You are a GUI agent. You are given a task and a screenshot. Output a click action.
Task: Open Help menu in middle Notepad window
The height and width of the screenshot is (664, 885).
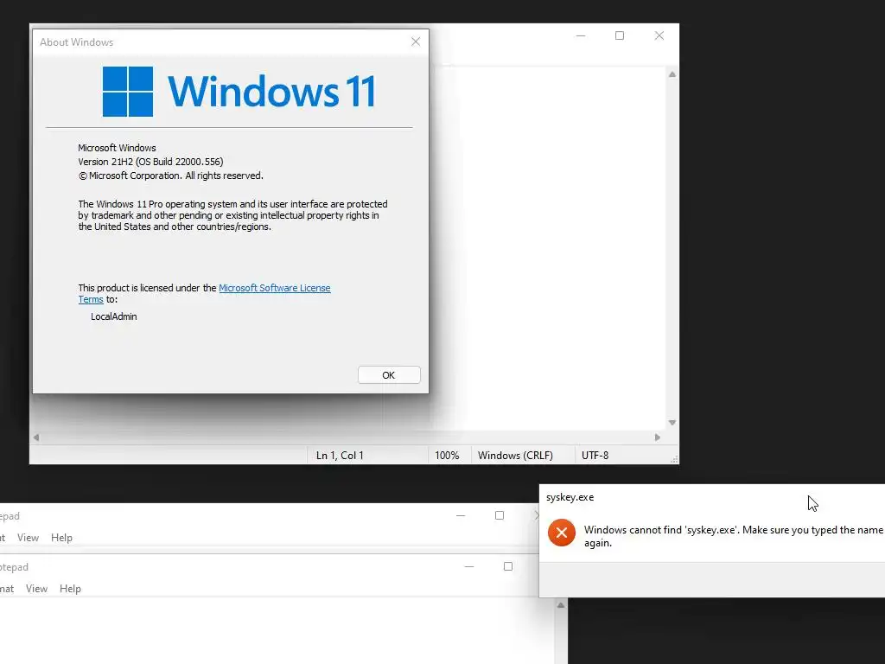click(61, 538)
